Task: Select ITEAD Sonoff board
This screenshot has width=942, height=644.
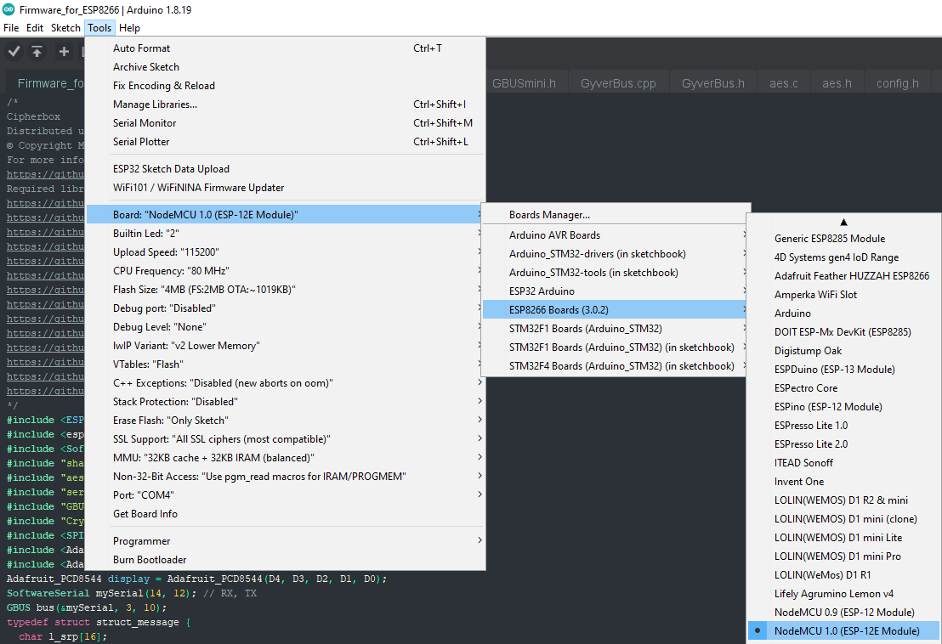Action: (x=843, y=463)
